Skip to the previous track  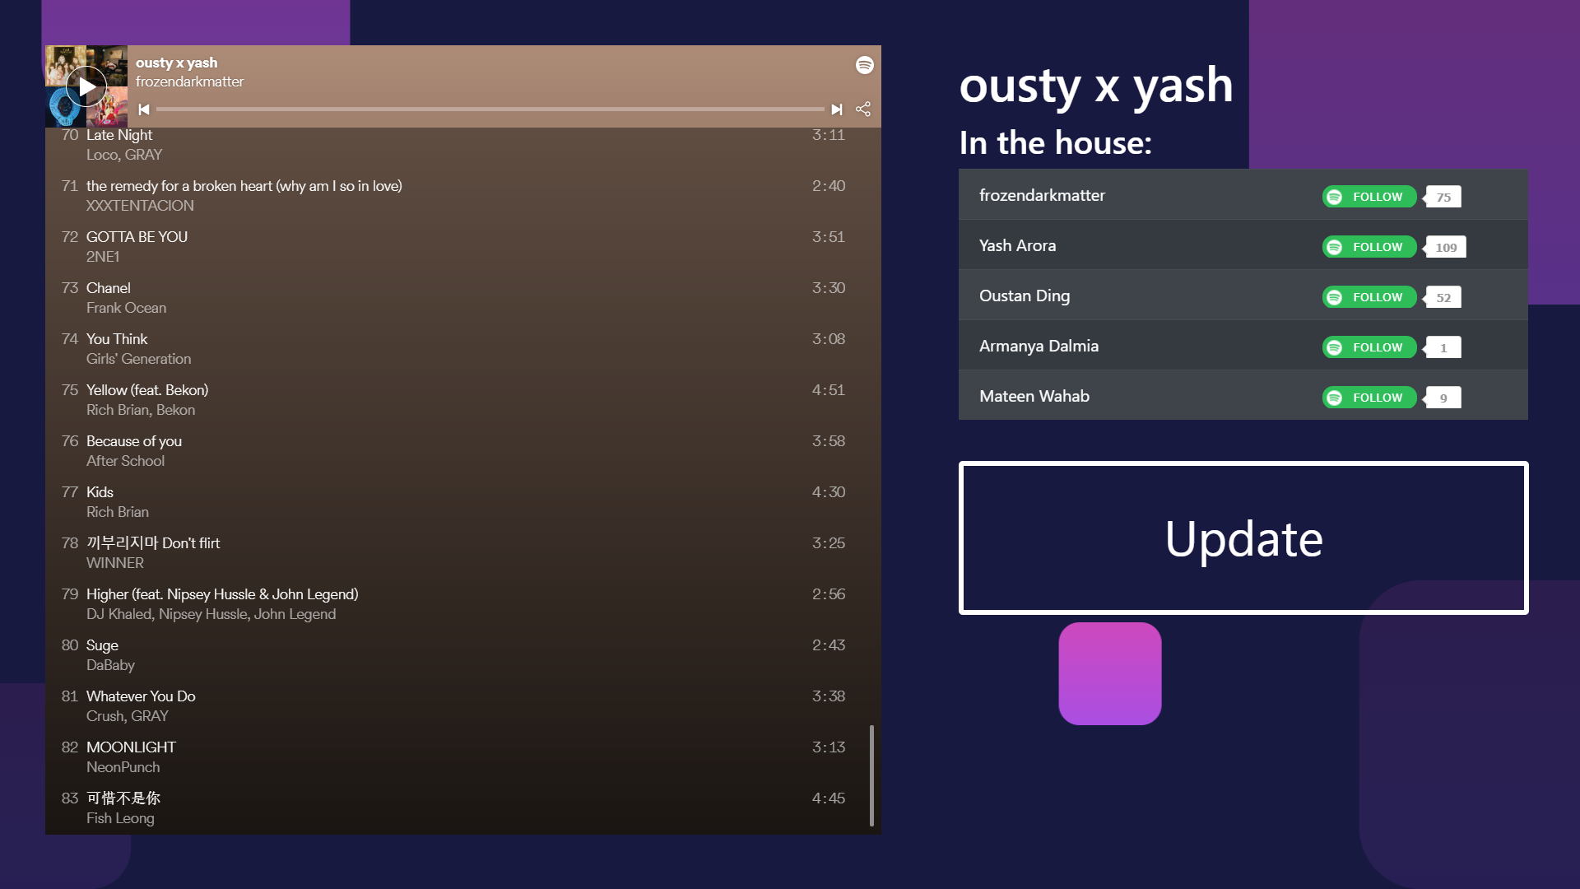point(144,109)
